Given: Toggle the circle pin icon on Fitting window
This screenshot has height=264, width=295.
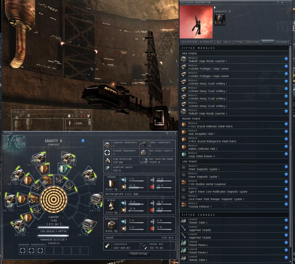Looking at the screenshot, I should coord(167,133).
